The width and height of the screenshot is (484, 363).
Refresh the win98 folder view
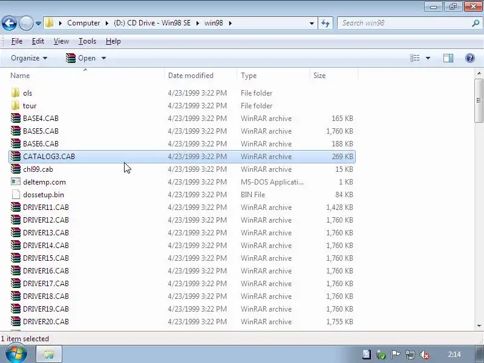click(325, 23)
